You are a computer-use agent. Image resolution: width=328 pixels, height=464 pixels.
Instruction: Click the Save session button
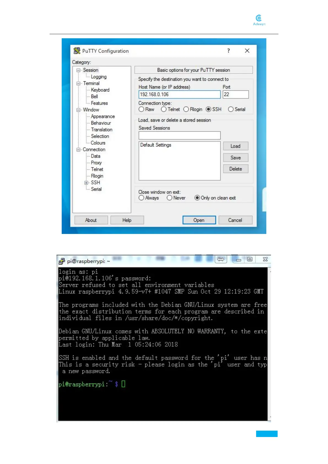(235, 158)
